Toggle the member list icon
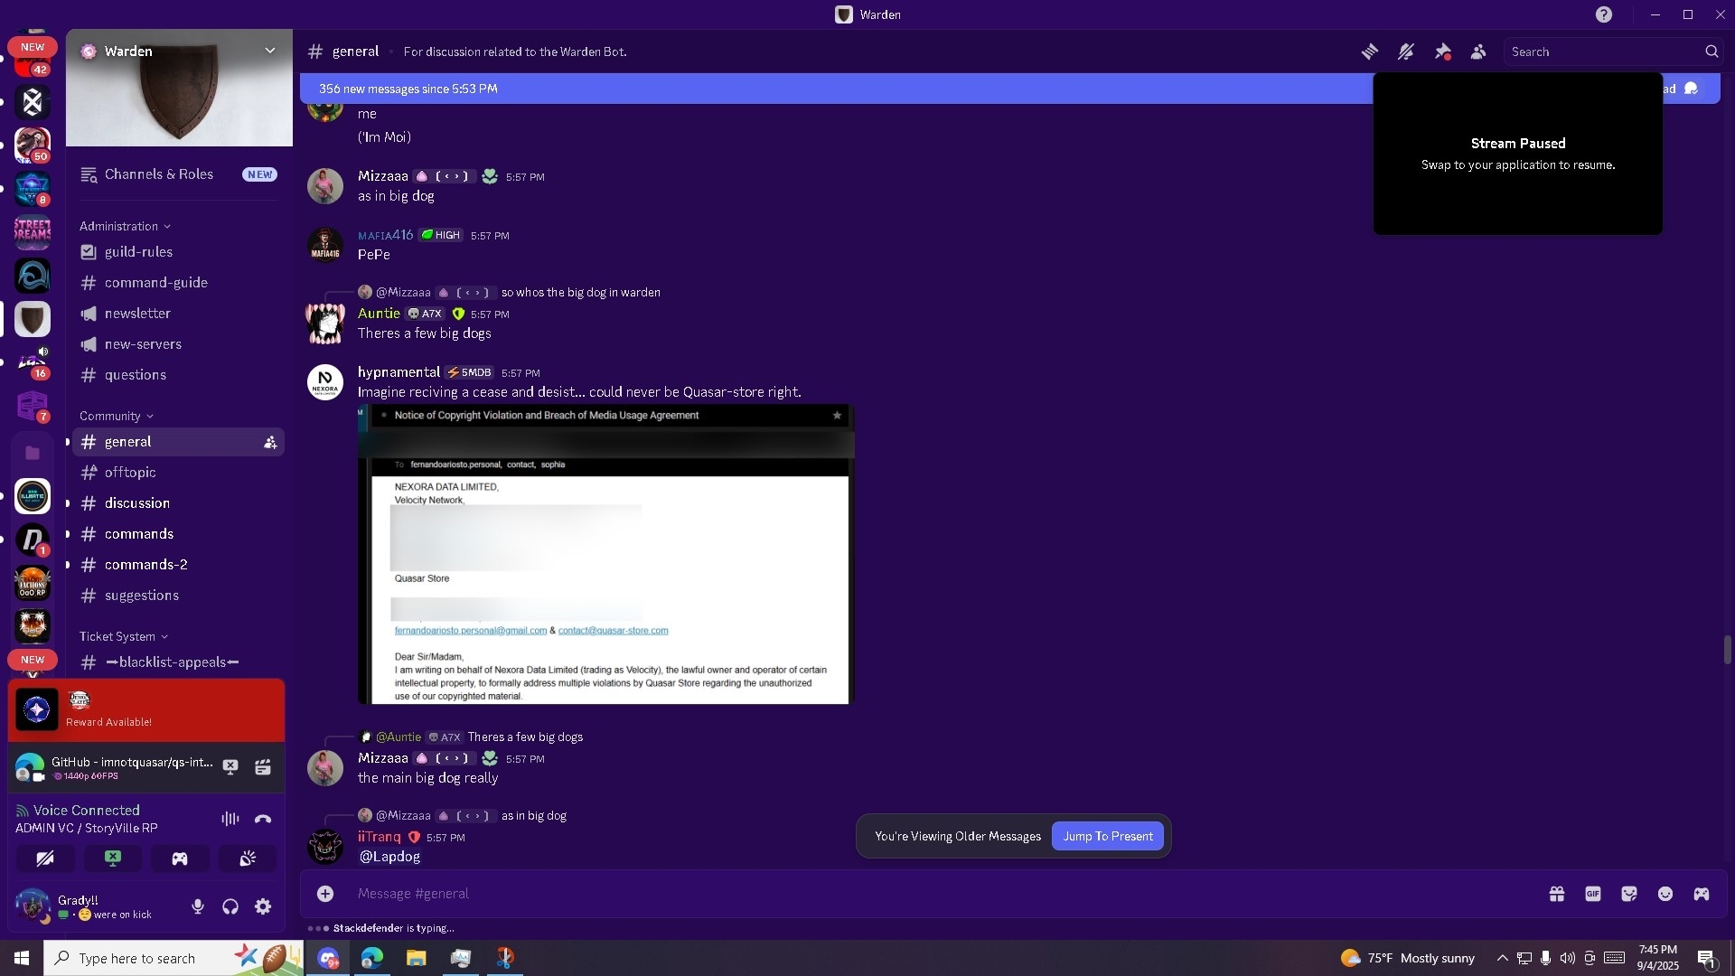 coord(1478,52)
